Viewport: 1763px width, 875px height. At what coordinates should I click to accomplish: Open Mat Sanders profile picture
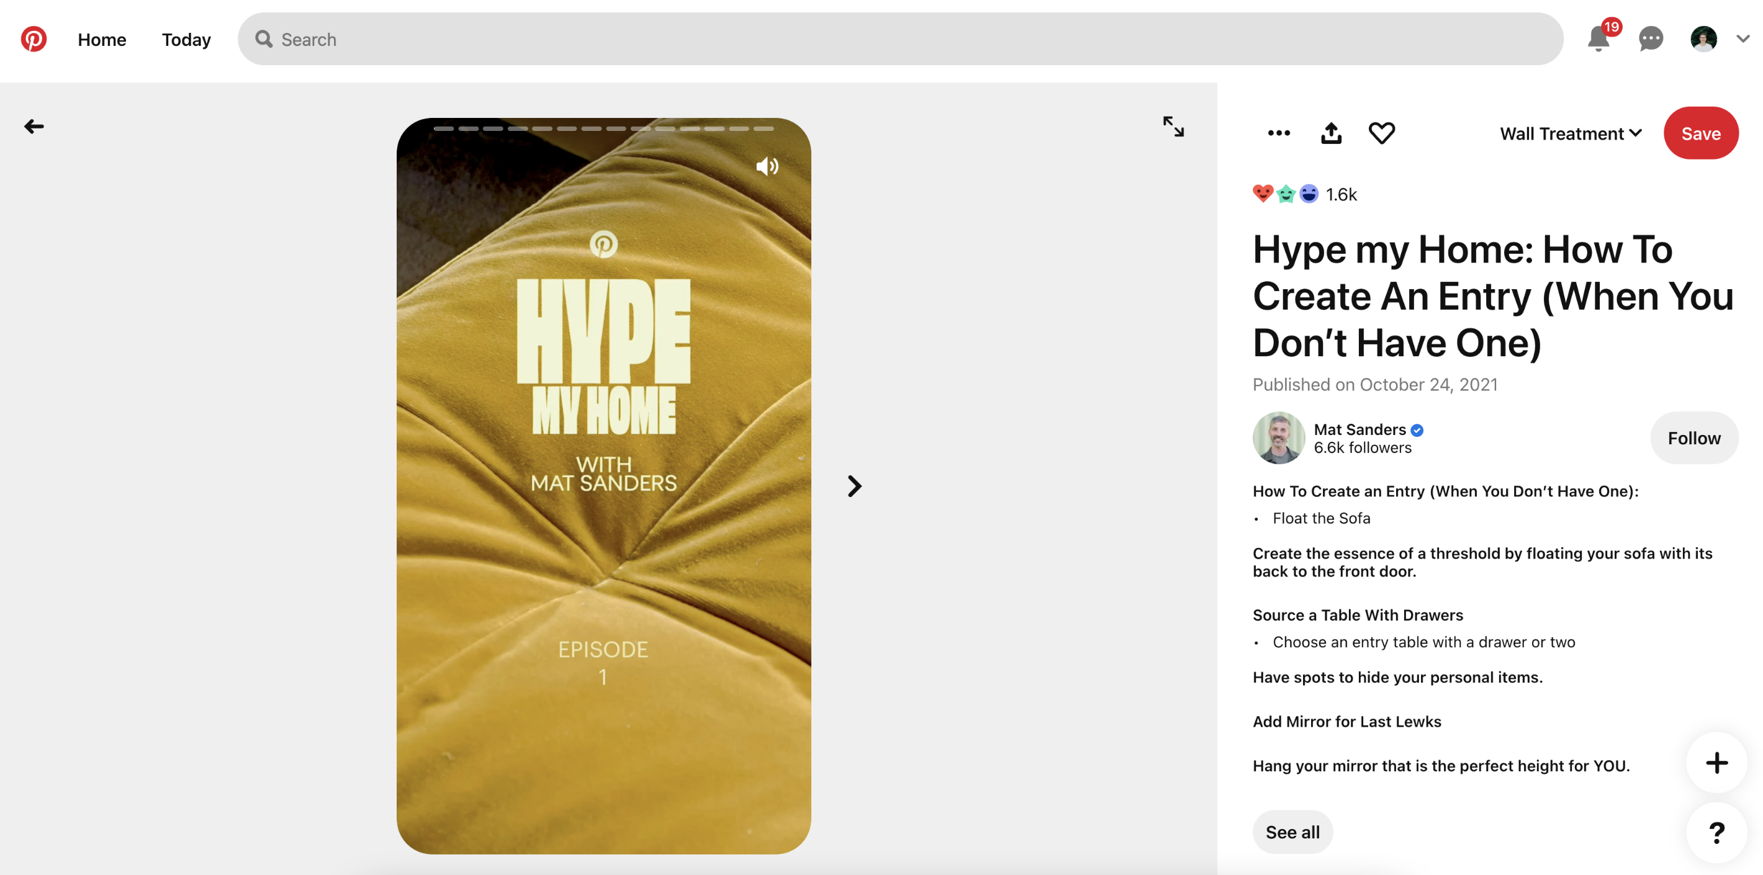1278,438
